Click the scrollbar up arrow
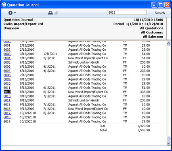This screenshot has height=151, width=172. click(x=168, y=43)
